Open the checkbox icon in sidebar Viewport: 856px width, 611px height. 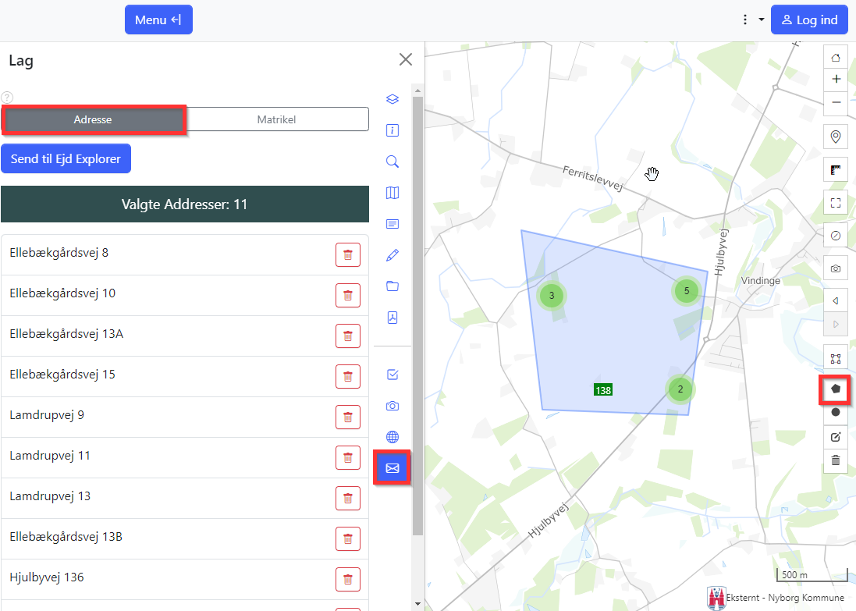[x=392, y=375]
